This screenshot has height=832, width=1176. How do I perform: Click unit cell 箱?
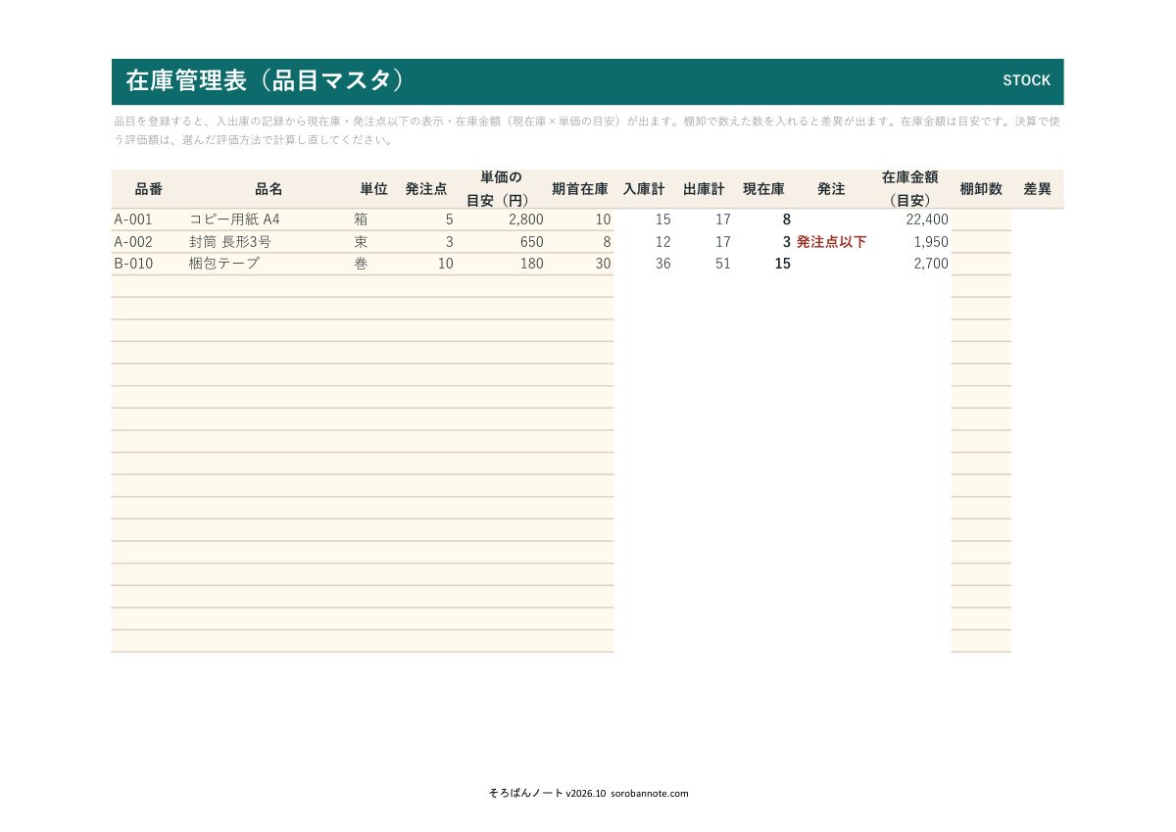(361, 220)
